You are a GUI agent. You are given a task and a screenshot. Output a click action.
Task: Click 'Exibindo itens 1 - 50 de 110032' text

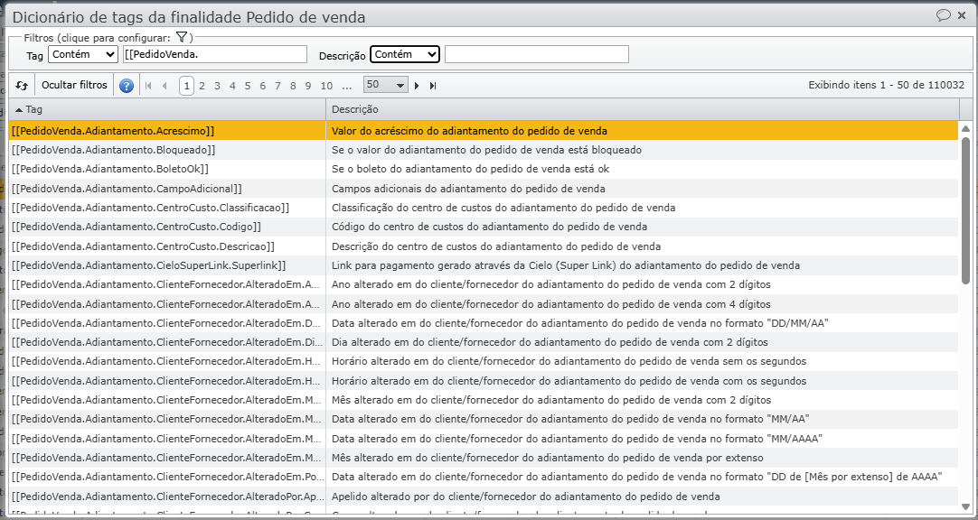click(887, 86)
